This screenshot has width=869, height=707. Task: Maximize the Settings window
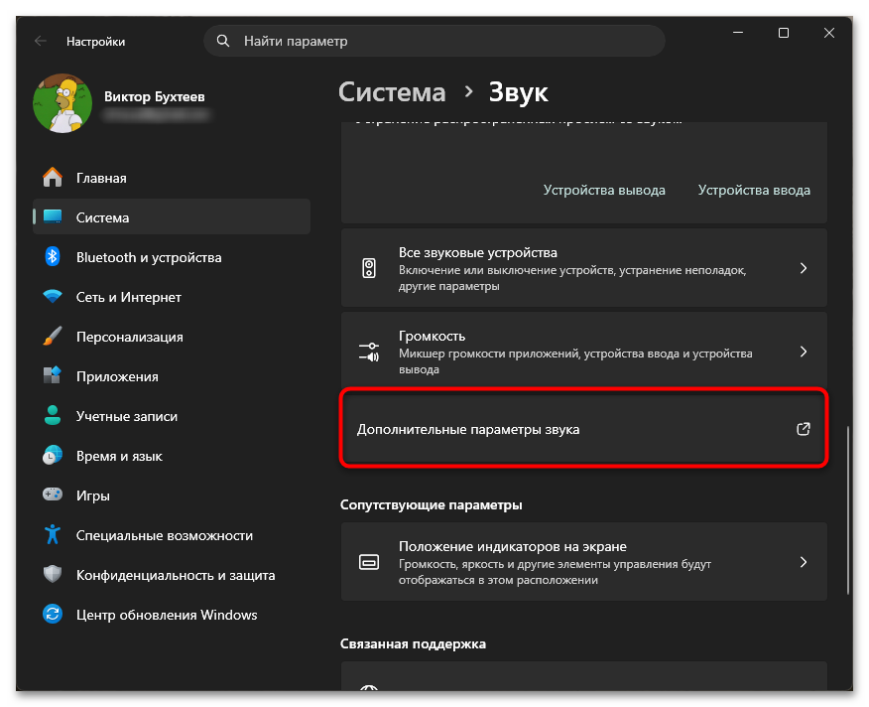click(x=783, y=33)
